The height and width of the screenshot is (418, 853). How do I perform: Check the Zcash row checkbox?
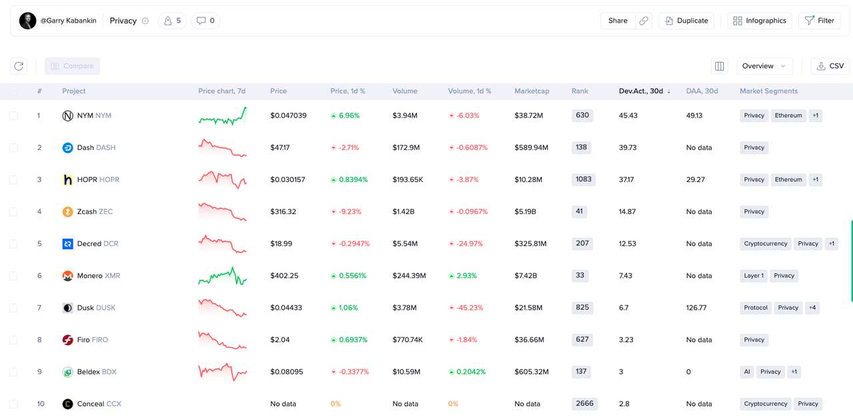click(x=13, y=212)
